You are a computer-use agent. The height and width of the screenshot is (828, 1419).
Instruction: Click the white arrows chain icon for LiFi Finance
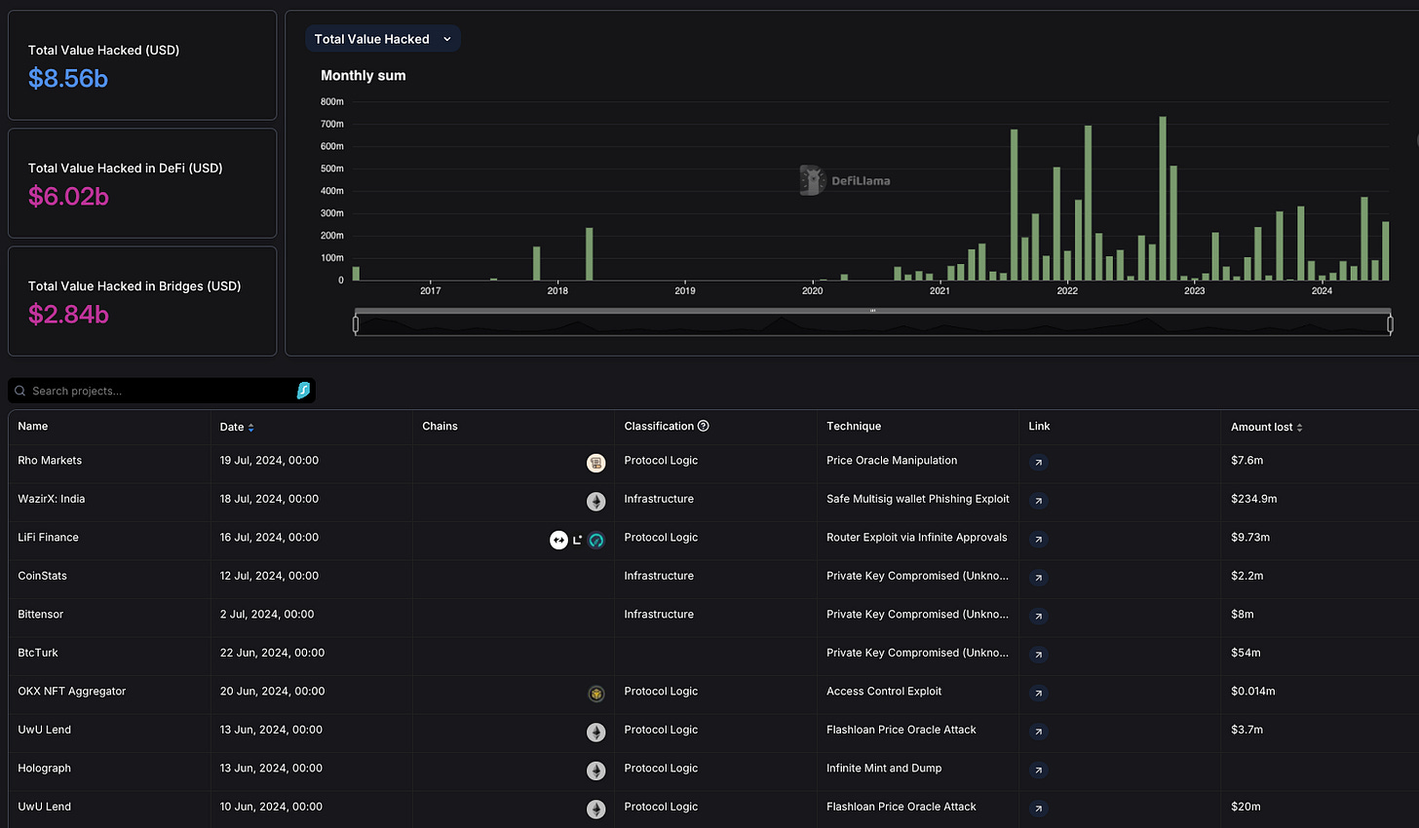[x=558, y=540]
